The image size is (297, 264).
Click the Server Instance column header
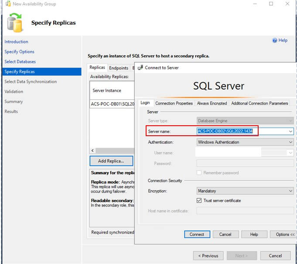point(112,90)
